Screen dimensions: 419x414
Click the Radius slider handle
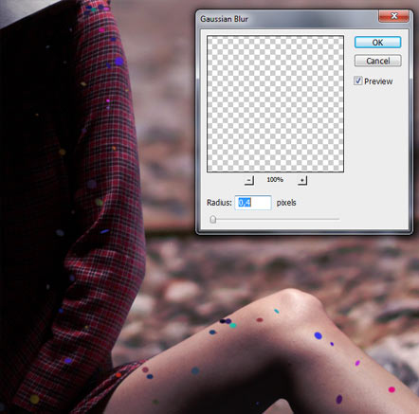click(x=213, y=219)
